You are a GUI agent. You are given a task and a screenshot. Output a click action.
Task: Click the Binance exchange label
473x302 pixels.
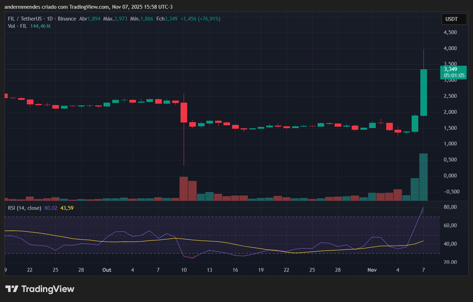click(x=67, y=19)
